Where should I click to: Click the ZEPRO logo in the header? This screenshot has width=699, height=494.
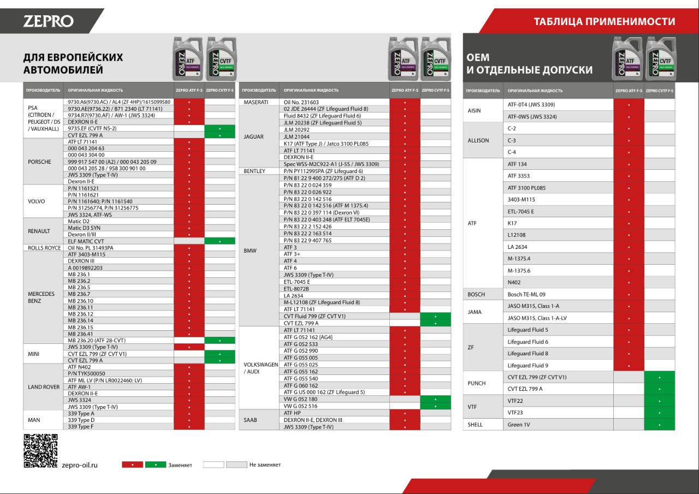(x=48, y=21)
